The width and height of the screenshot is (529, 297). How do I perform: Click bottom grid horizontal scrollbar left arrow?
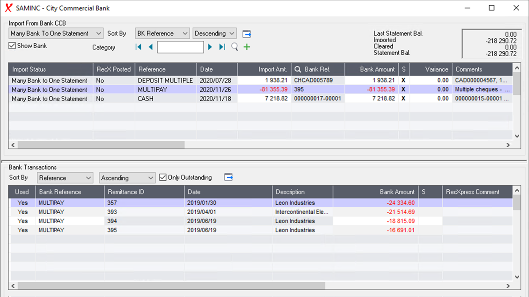click(13, 286)
